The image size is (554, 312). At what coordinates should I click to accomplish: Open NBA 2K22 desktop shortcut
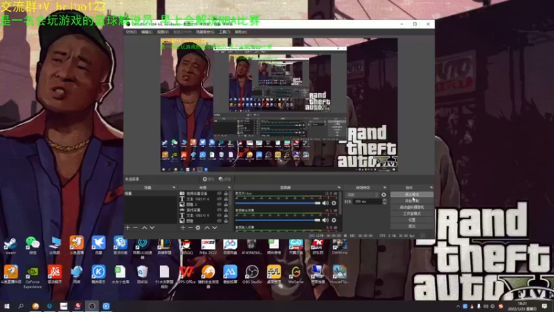(208, 246)
